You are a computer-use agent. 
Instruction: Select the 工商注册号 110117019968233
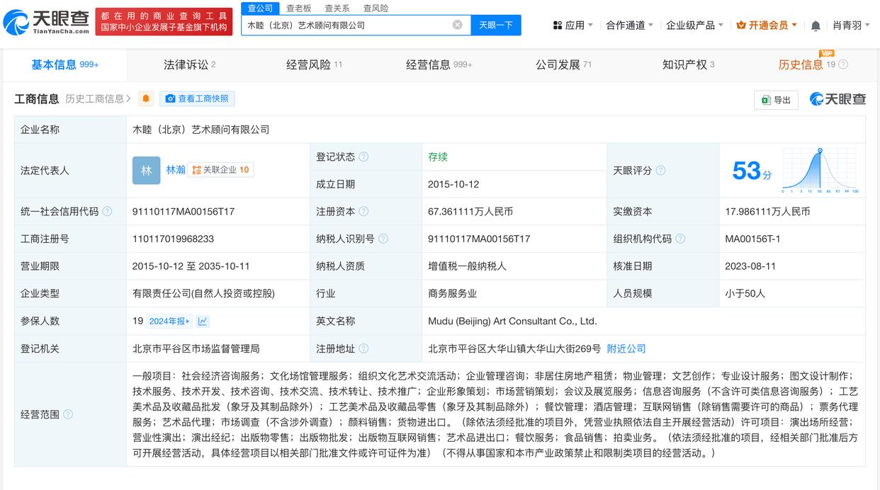click(x=173, y=239)
